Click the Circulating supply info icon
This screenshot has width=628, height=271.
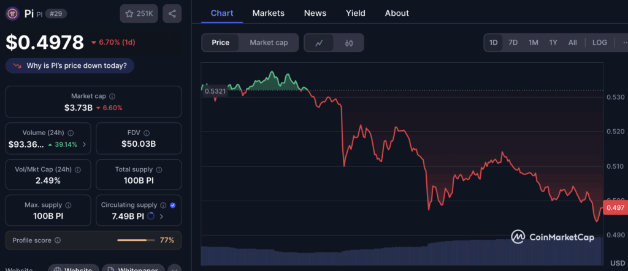point(163,205)
